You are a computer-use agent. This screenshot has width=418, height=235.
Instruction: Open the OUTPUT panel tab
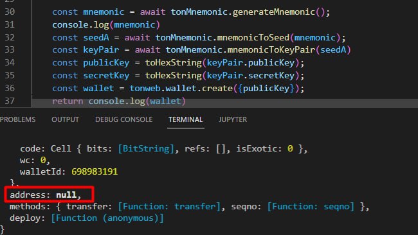[66, 119]
